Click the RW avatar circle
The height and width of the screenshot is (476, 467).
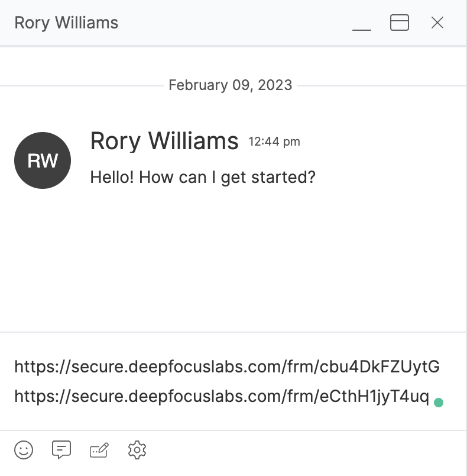coord(43,160)
